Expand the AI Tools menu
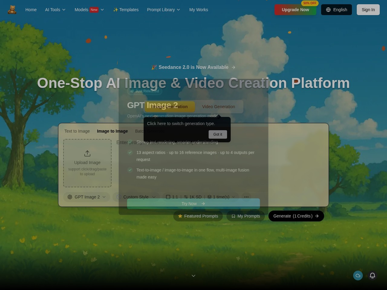Viewport: 387px width, 290px height. click(55, 10)
